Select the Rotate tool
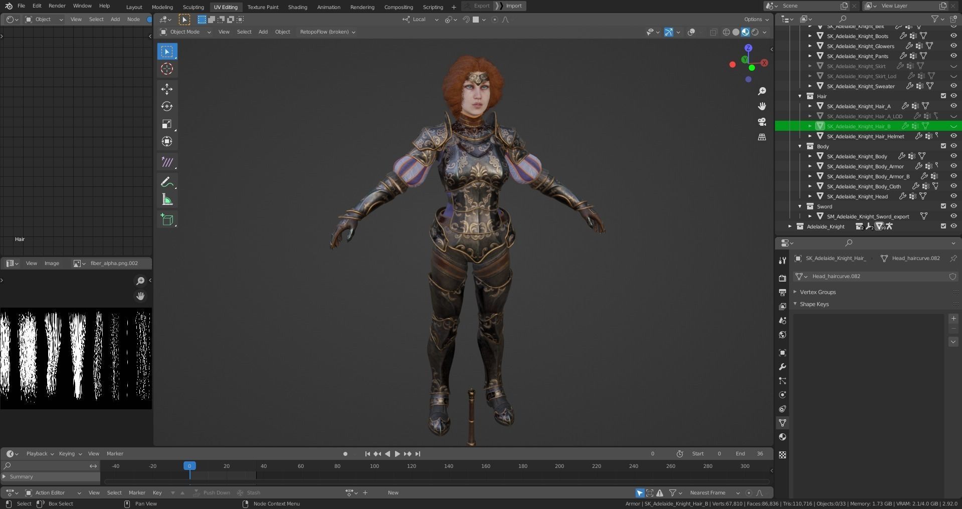The height and width of the screenshot is (509, 962). 167,106
